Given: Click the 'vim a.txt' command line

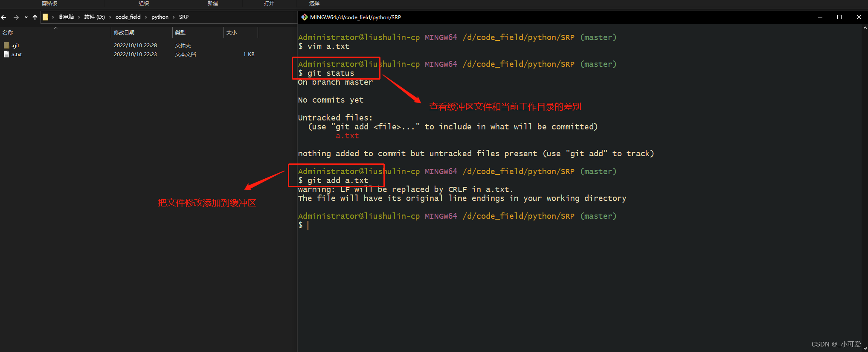Looking at the screenshot, I should pos(324,46).
